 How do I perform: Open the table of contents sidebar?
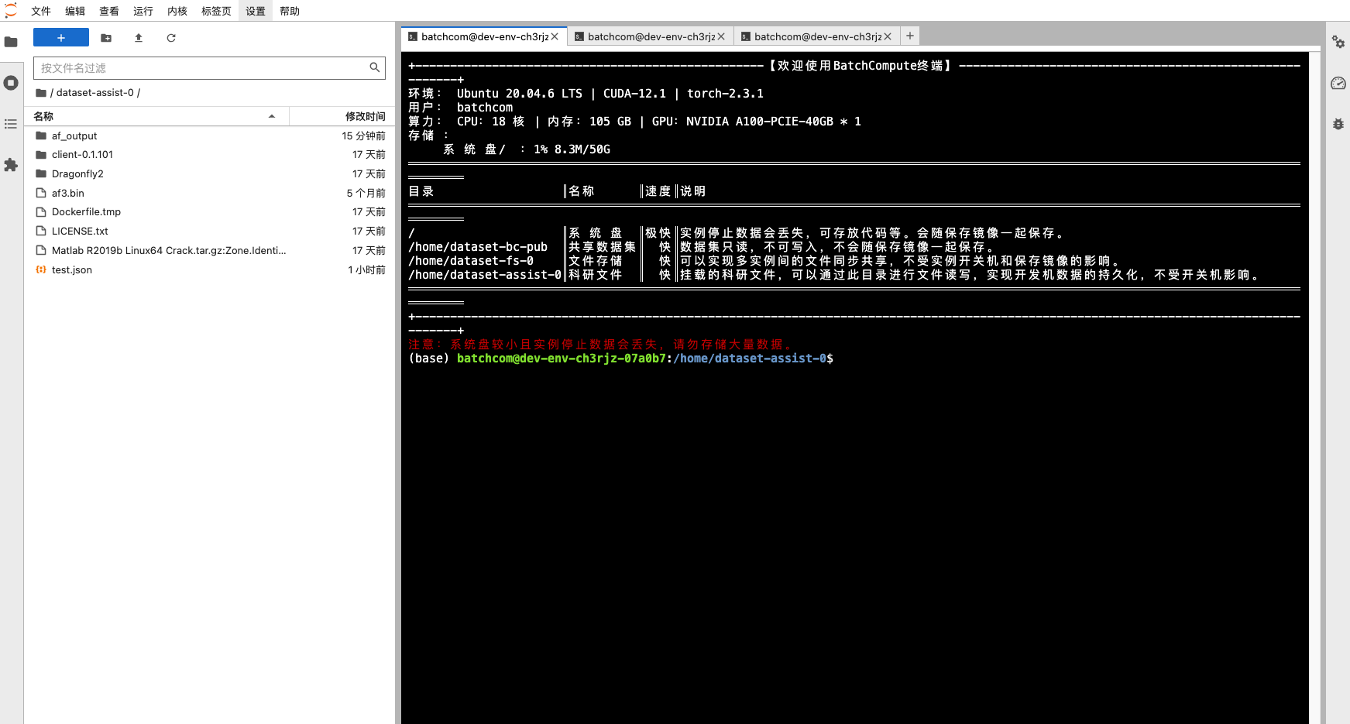click(x=11, y=124)
